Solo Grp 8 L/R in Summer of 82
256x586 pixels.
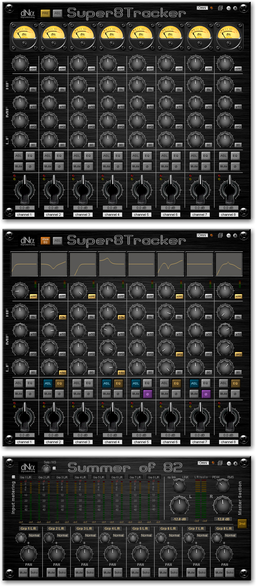pos(230,572)
